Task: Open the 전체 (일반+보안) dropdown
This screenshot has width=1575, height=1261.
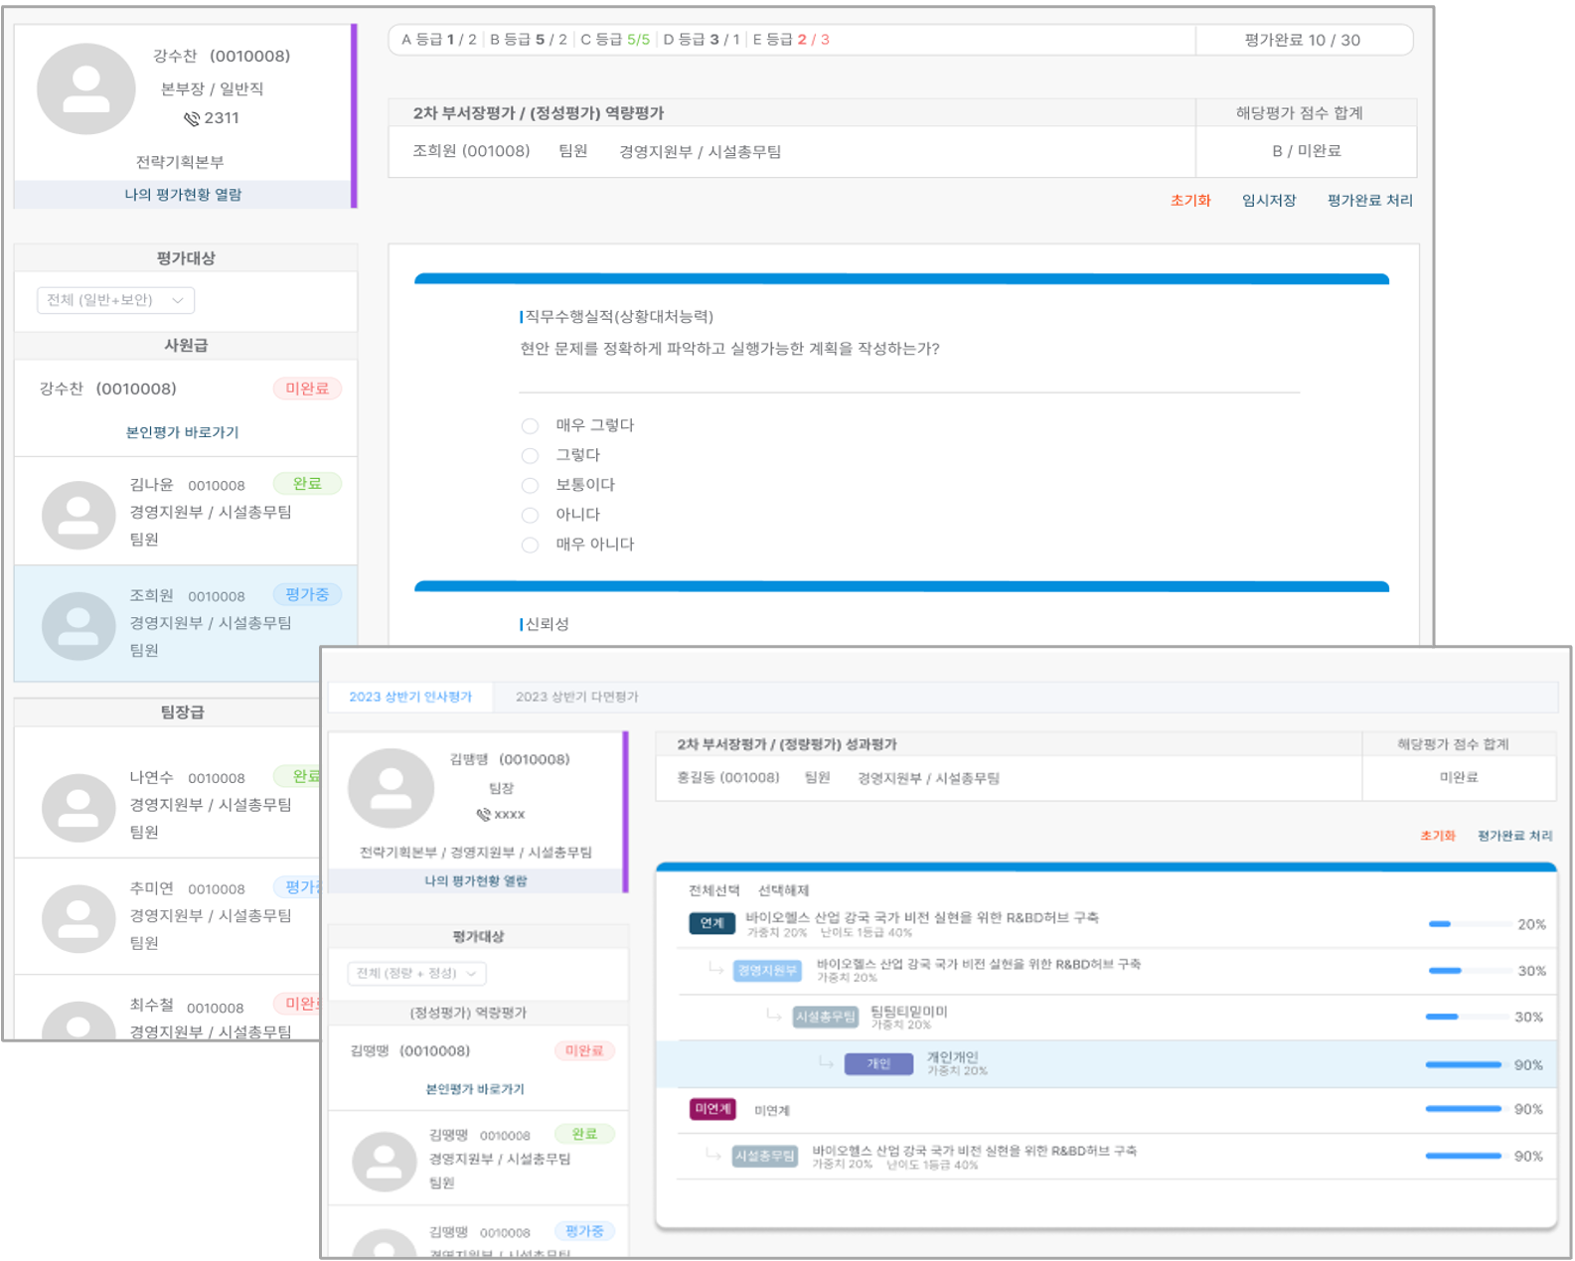Action: click(115, 300)
